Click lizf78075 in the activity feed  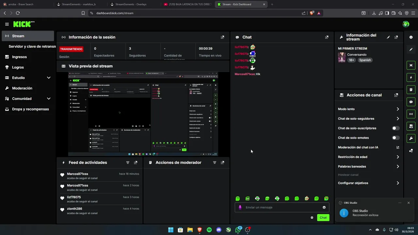pyautogui.click(x=74, y=197)
